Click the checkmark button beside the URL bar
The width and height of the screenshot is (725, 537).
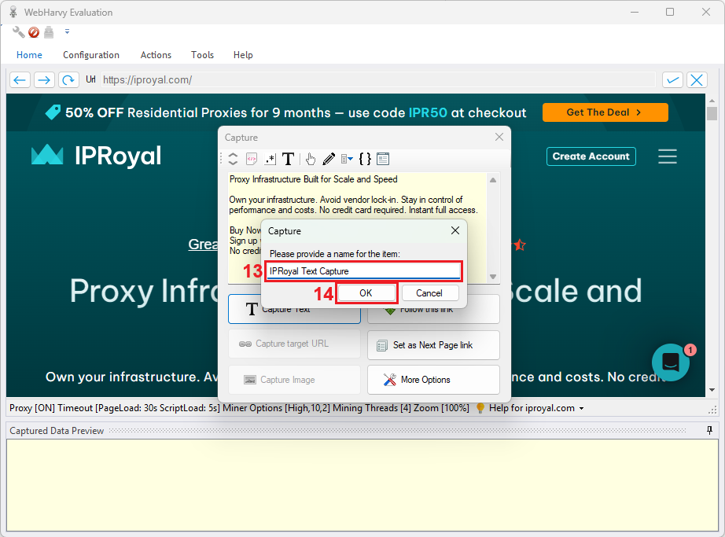pos(672,80)
